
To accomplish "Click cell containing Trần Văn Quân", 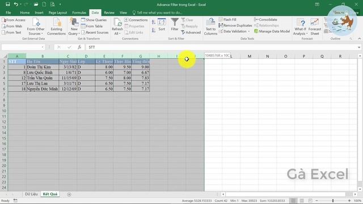I will point(43,78).
